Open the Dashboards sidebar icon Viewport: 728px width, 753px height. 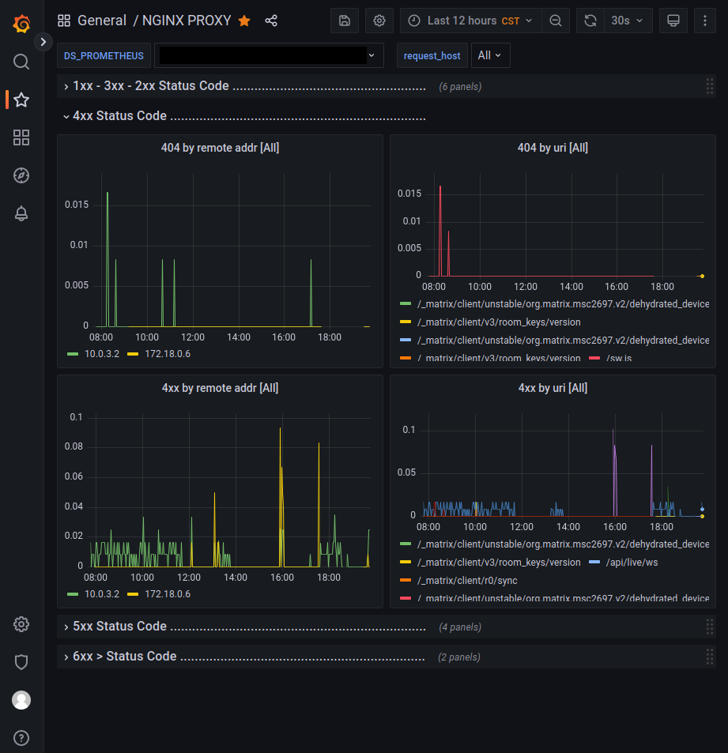coord(21,137)
